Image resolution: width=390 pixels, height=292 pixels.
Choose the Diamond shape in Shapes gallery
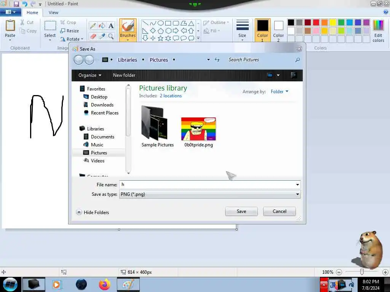click(x=153, y=30)
